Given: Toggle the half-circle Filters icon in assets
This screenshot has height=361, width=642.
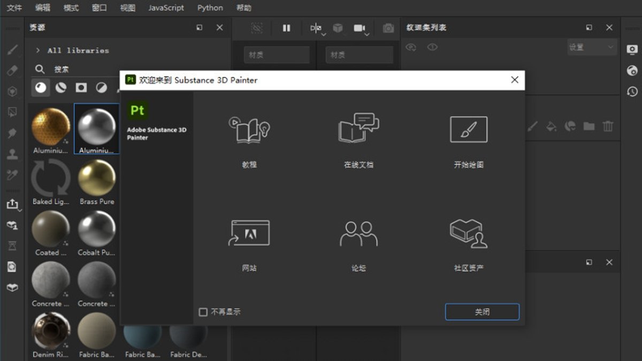Looking at the screenshot, I should pyautogui.click(x=101, y=87).
